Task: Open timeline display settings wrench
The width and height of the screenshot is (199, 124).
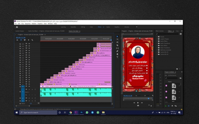Action: 32,40
